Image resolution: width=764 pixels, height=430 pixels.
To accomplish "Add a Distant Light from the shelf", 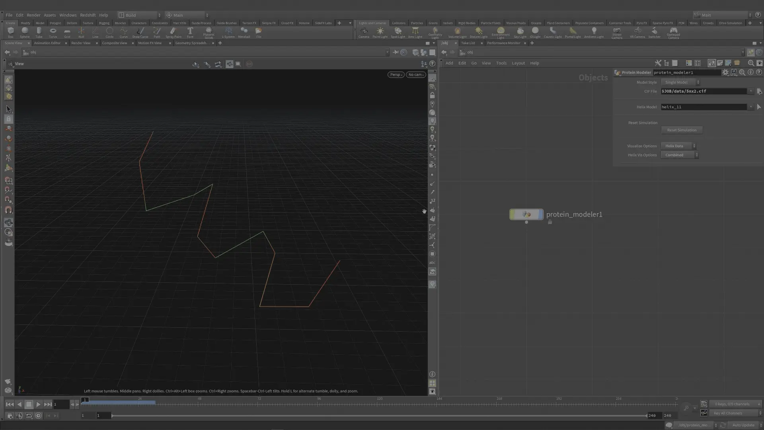I will pos(478,32).
